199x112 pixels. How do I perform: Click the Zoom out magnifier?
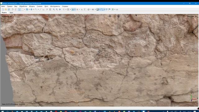[57, 9]
